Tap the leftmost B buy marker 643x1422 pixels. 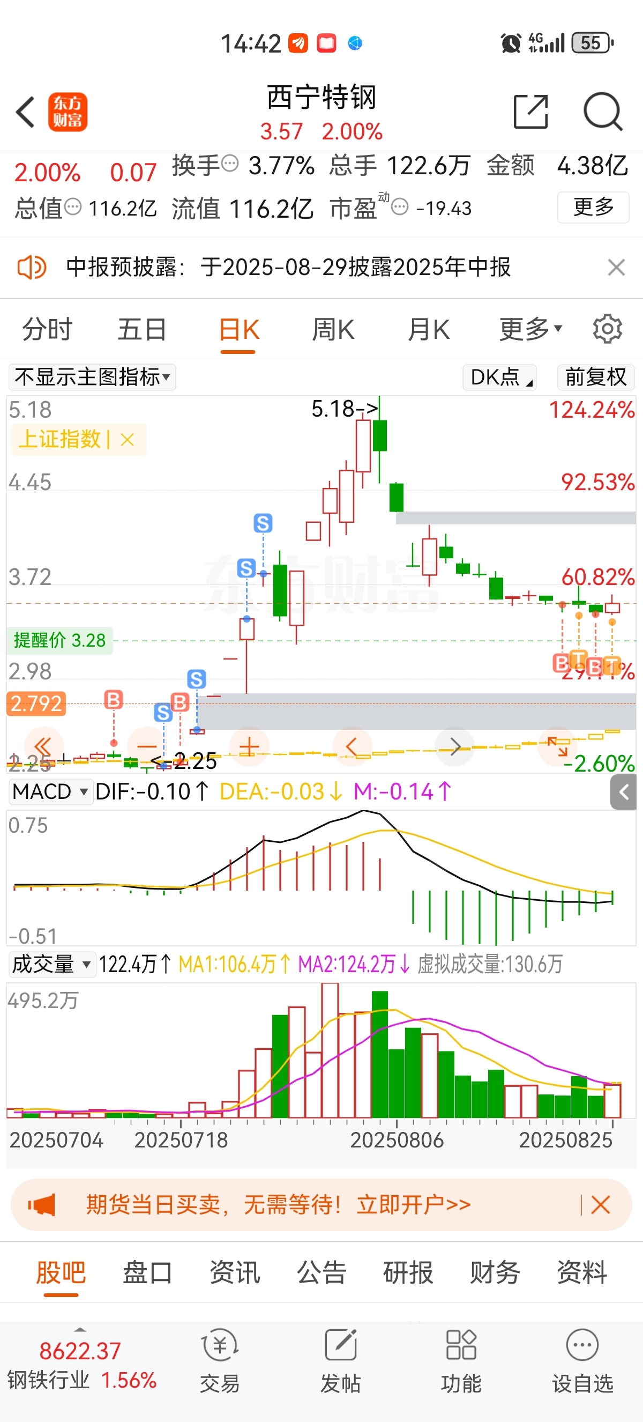coord(114,699)
